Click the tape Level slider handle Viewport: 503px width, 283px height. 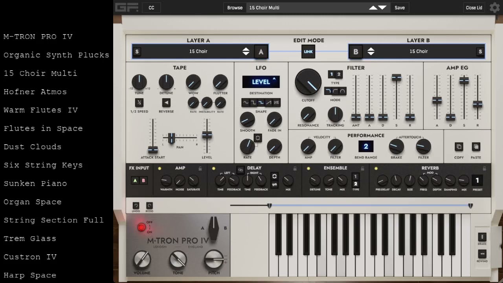point(207,135)
